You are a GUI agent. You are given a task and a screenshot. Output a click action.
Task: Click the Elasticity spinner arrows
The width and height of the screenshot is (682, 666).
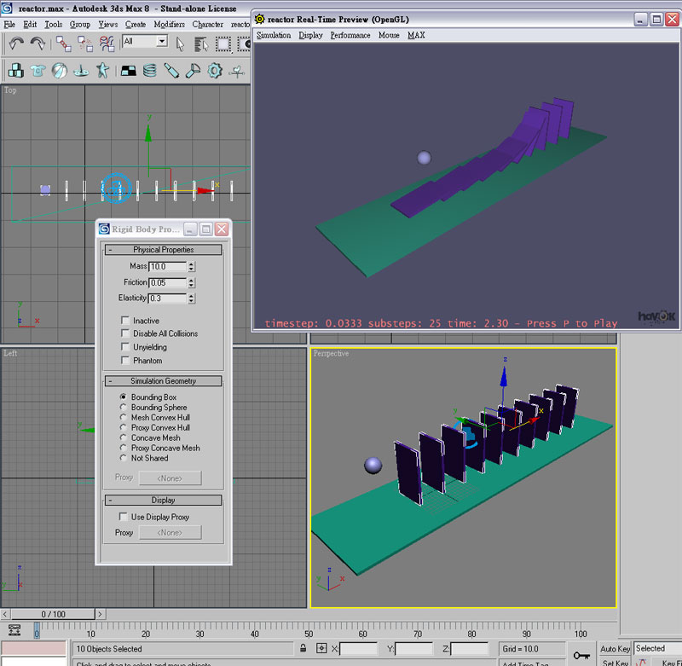(x=191, y=298)
